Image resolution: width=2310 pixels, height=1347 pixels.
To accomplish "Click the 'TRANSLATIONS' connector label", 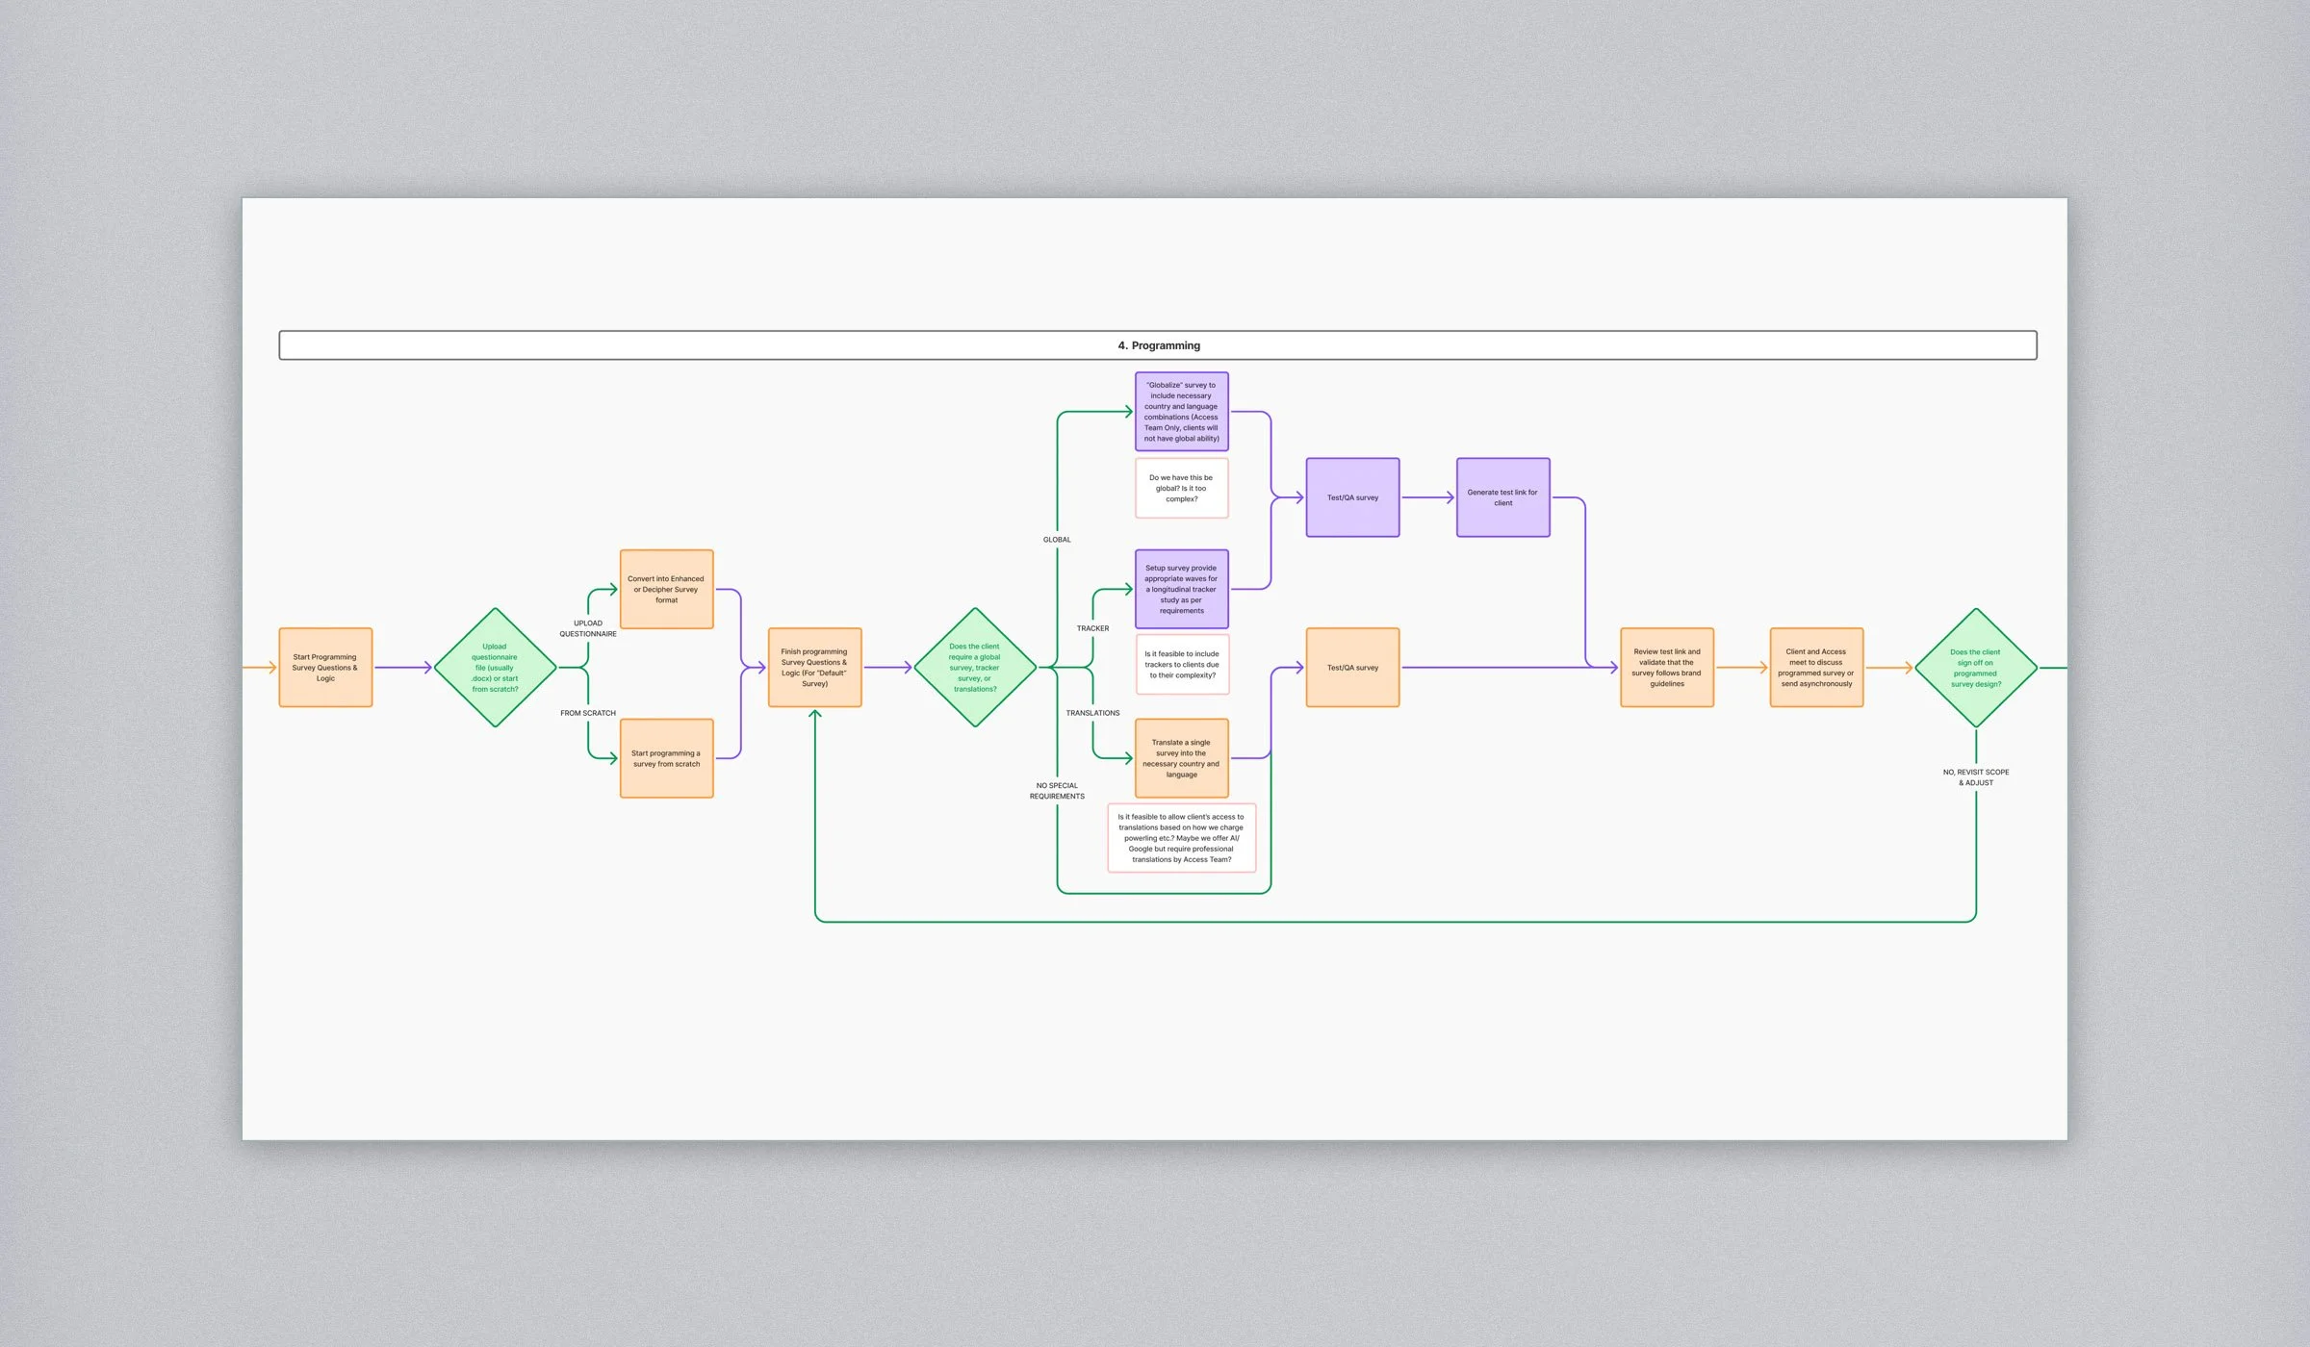I will point(1092,713).
